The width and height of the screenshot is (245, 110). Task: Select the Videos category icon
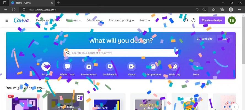[x=131, y=67]
